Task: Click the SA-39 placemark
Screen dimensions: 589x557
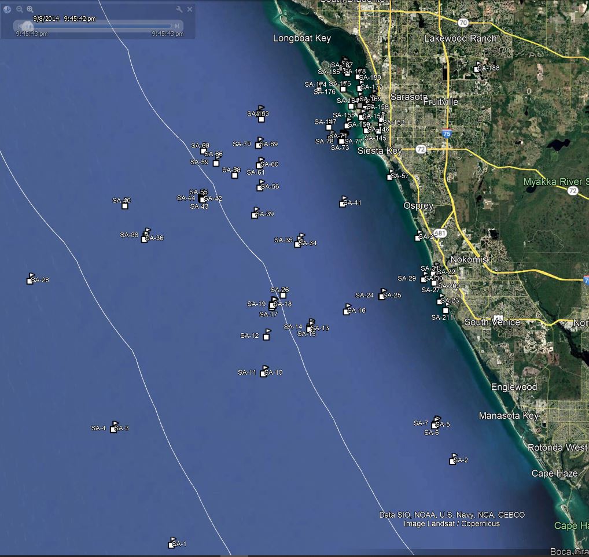Action: [255, 214]
